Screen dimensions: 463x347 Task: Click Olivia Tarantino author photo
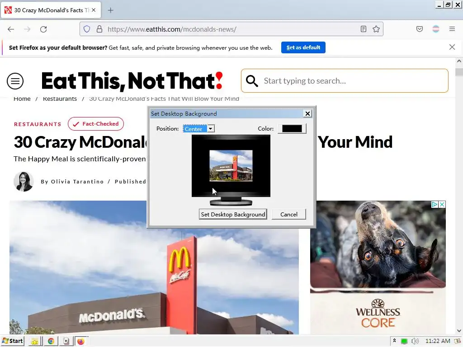[x=24, y=182]
